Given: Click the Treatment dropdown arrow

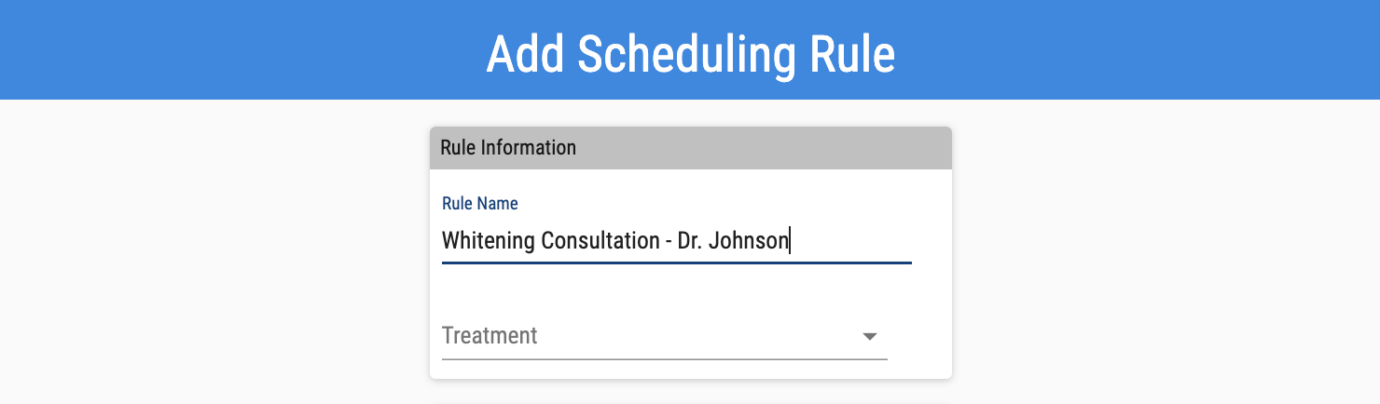Looking at the screenshot, I should [869, 336].
